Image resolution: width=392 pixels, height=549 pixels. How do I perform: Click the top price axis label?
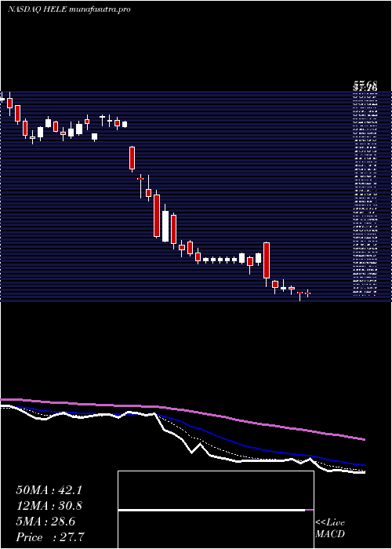tap(365, 84)
